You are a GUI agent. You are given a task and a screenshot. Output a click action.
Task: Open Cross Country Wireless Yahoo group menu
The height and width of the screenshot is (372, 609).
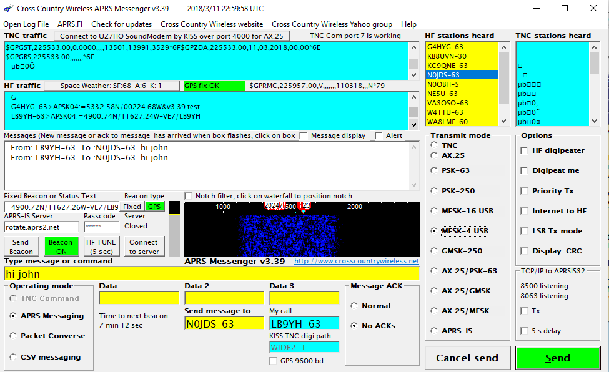coord(332,24)
